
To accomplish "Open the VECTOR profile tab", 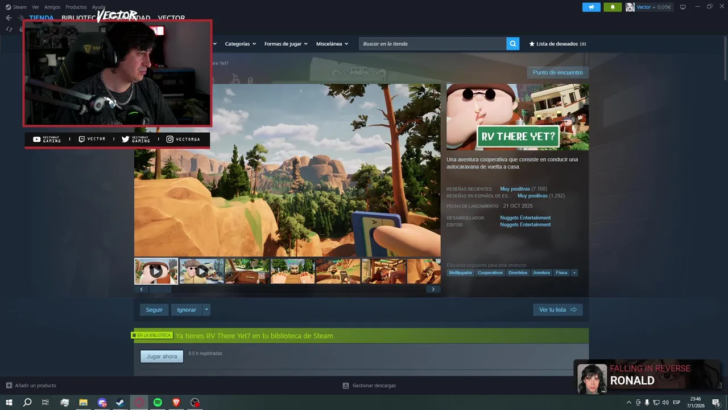I will [x=171, y=18].
